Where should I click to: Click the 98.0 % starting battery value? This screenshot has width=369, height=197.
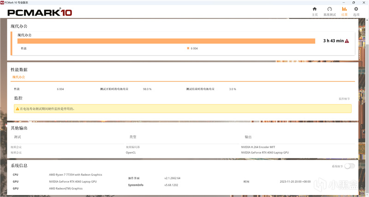click(147, 89)
